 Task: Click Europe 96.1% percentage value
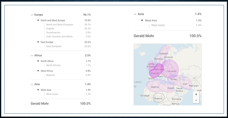point(87,15)
